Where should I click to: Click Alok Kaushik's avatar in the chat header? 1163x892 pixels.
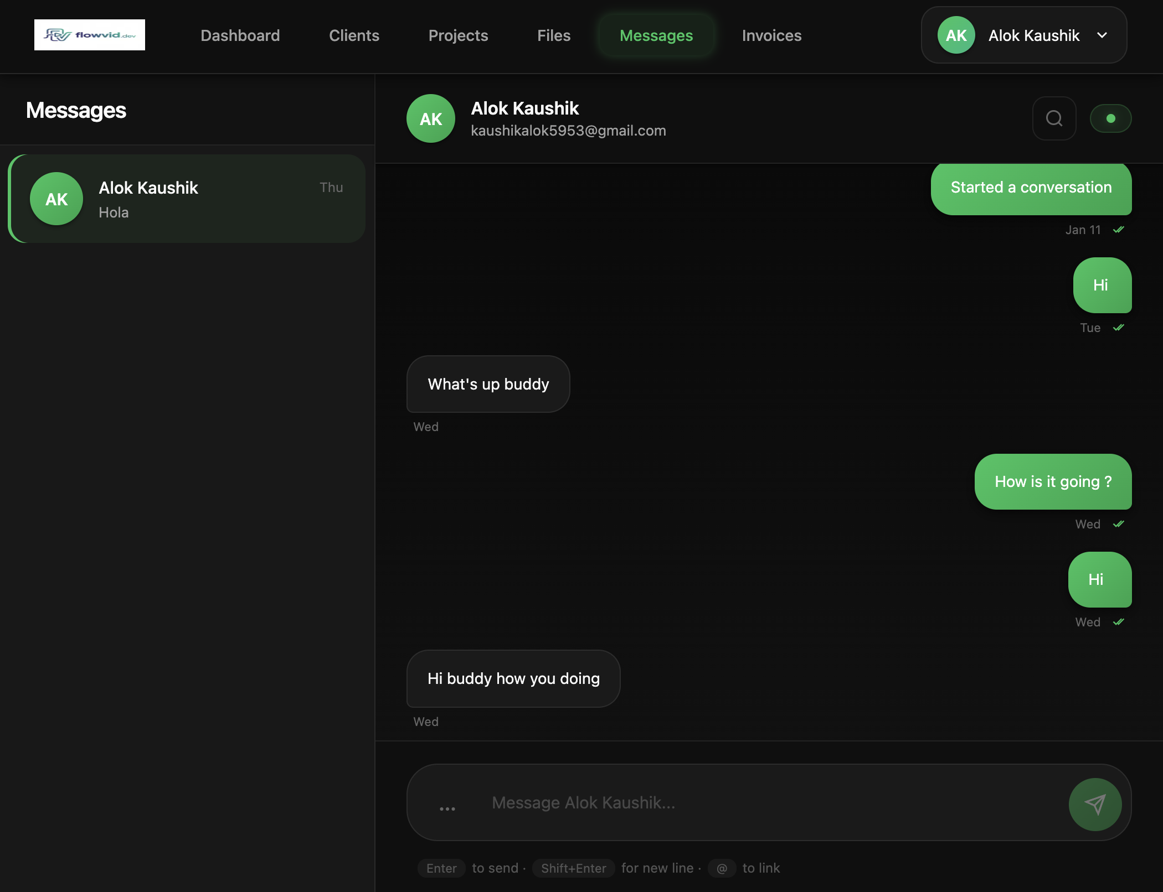click(x=430, y=118)
